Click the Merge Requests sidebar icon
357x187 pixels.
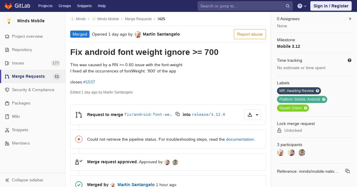[7, 76]
